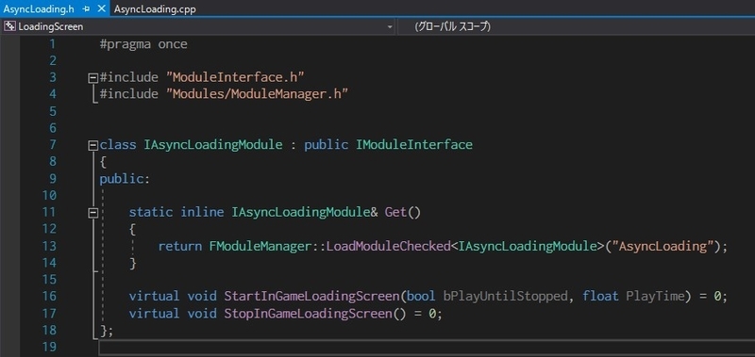The height and width of the screenshot is (357, 755).
Task: Click the bPlayUntilStopped parameter
Action: pos(505,297)
